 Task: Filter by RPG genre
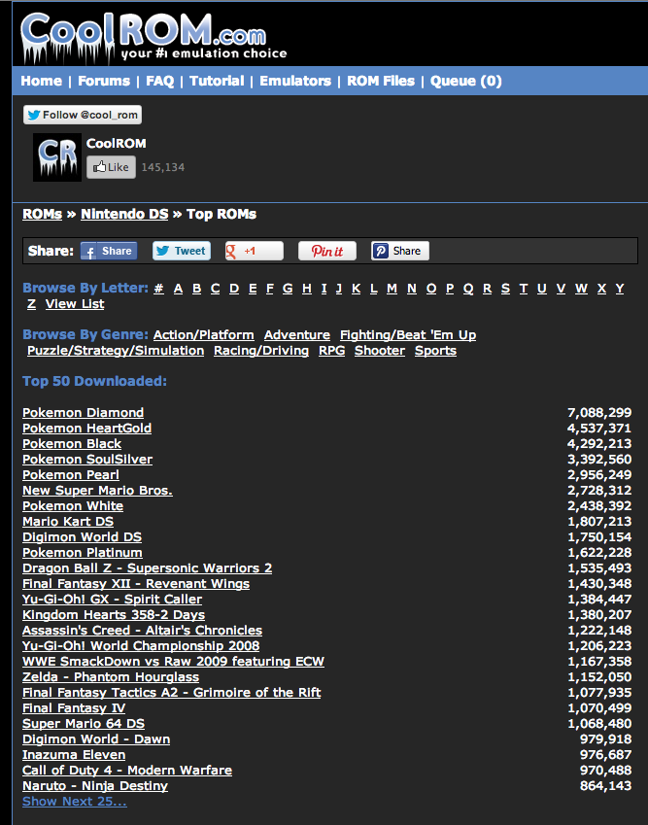[331, 351]
